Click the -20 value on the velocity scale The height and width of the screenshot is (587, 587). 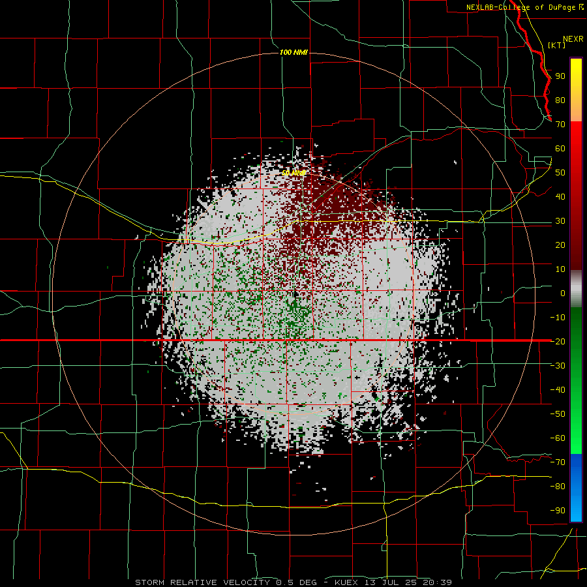click(558, 342)
